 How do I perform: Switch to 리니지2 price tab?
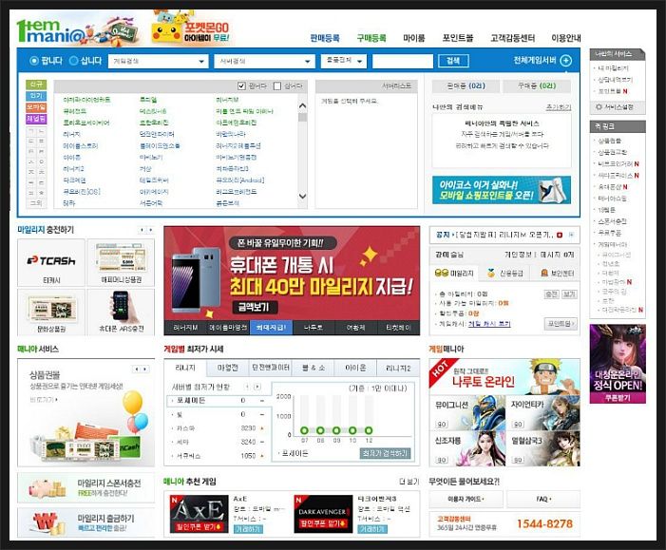(x=398, y=368)
